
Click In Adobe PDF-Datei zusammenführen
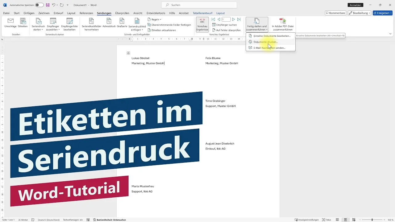pyautogui.click(x=282, y=24)
